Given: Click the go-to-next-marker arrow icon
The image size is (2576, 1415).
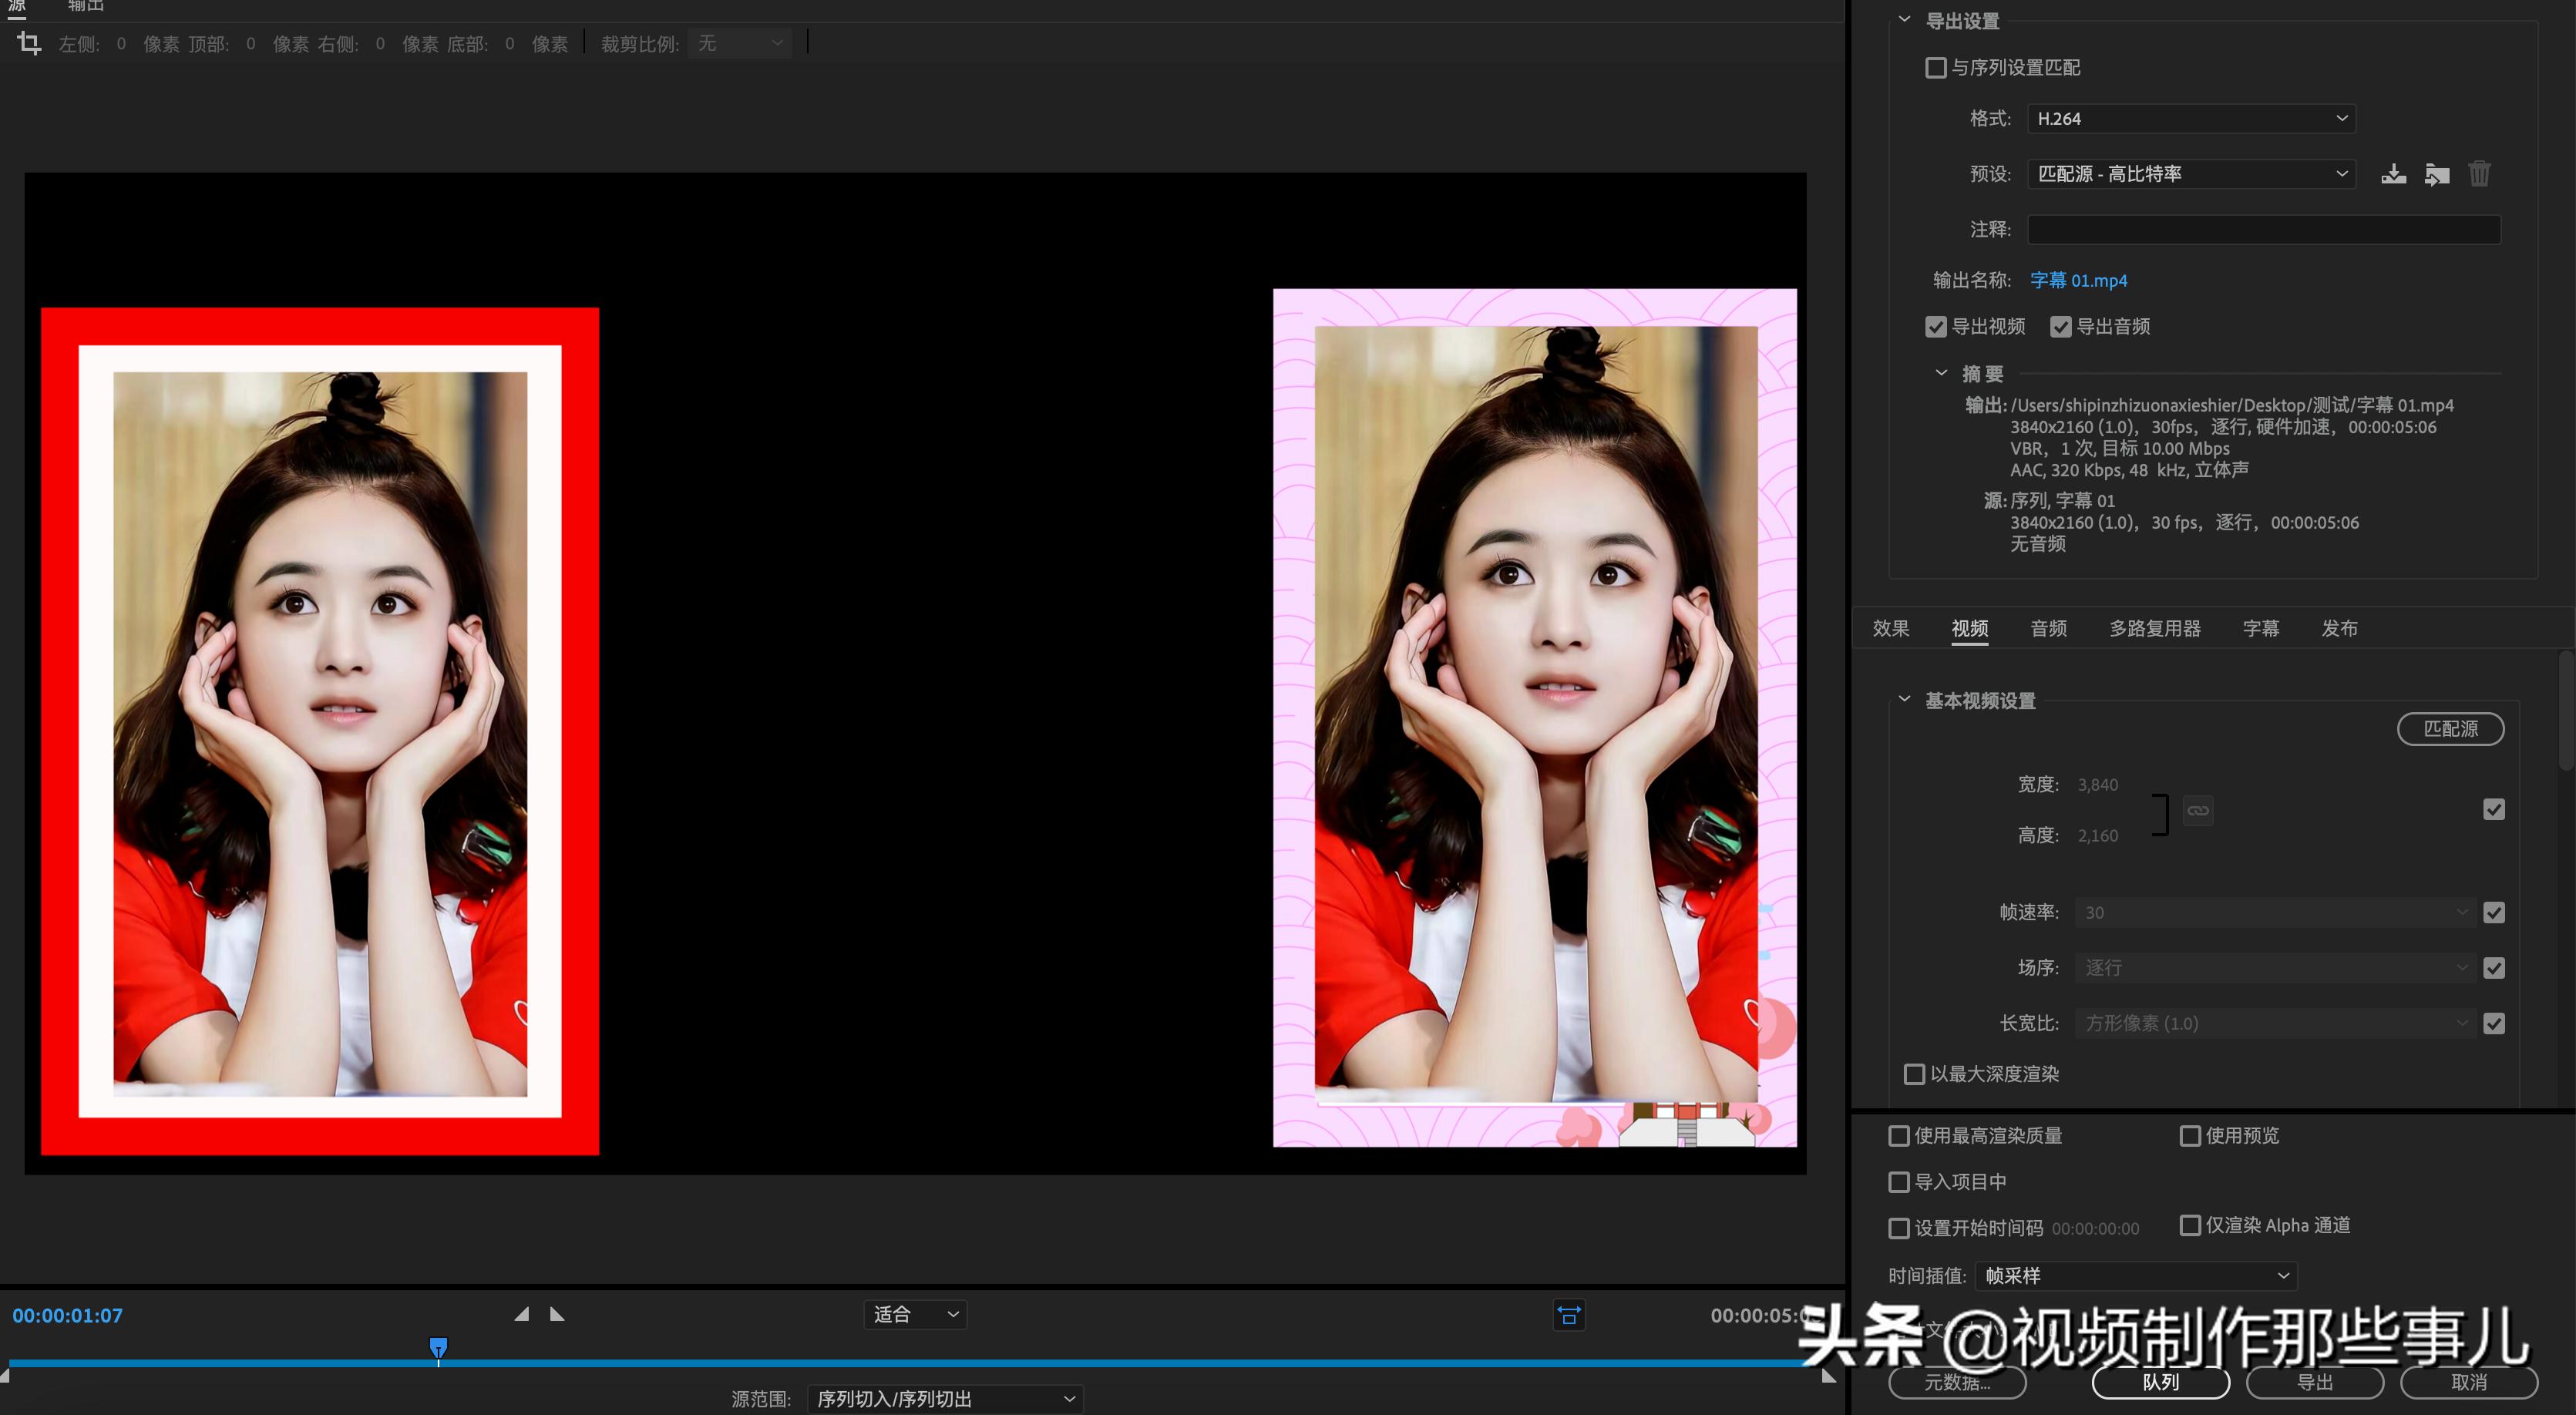Looking at the screenshot, I should coord(557,1315).
